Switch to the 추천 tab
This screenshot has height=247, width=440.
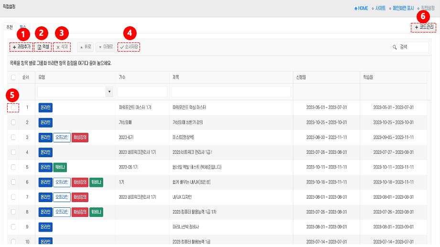click(9, 27)
